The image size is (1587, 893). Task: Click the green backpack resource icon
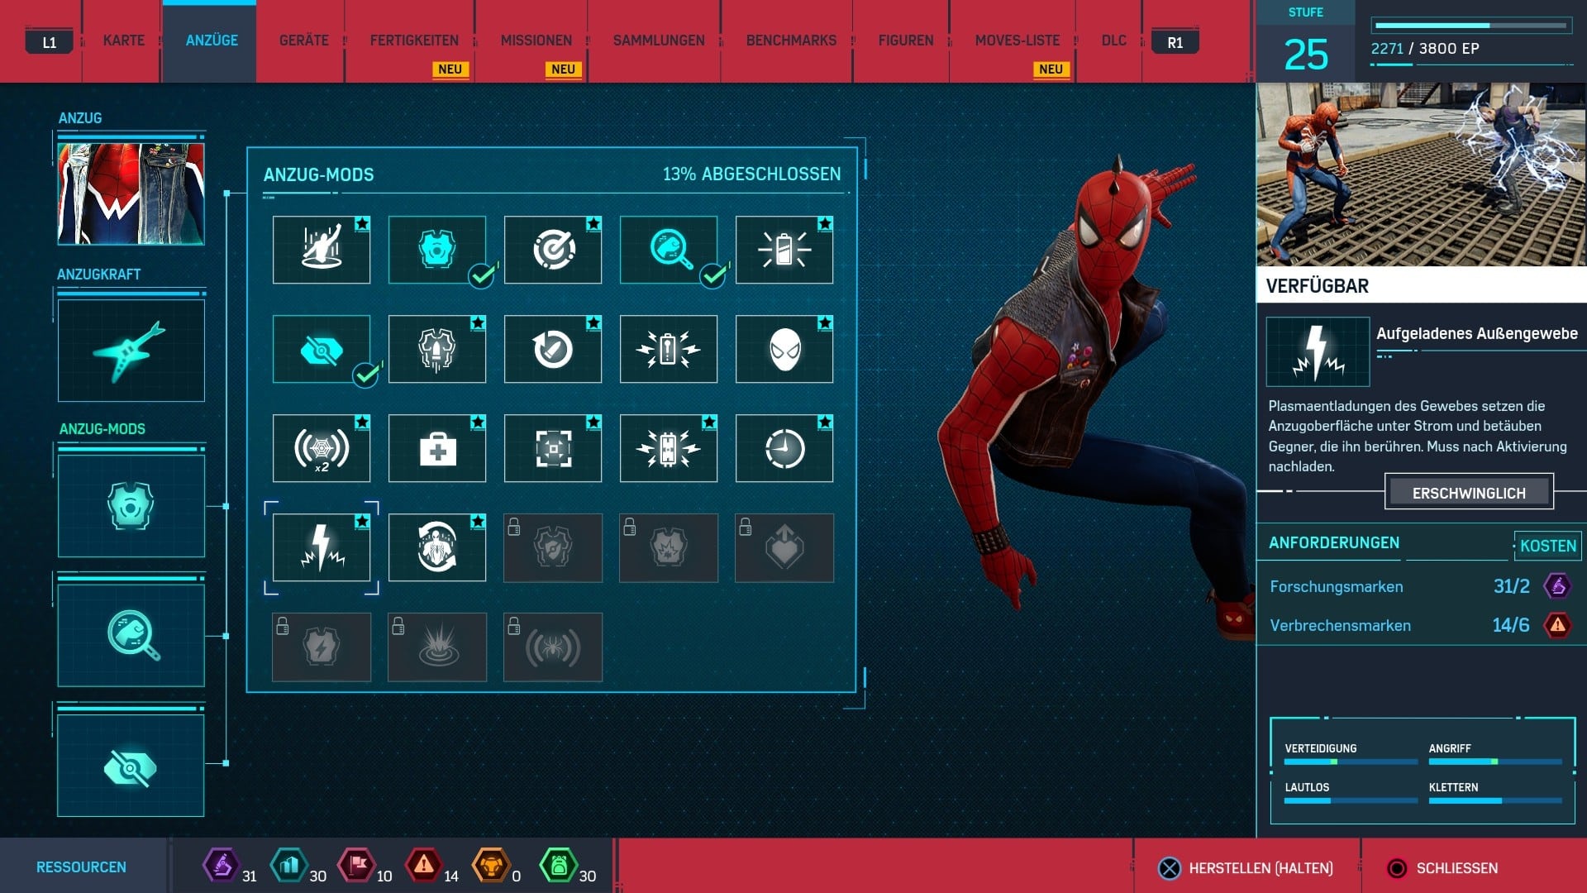point(558,866)
